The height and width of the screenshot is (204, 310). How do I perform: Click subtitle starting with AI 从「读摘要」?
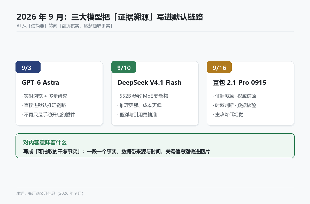coord(64,26)
